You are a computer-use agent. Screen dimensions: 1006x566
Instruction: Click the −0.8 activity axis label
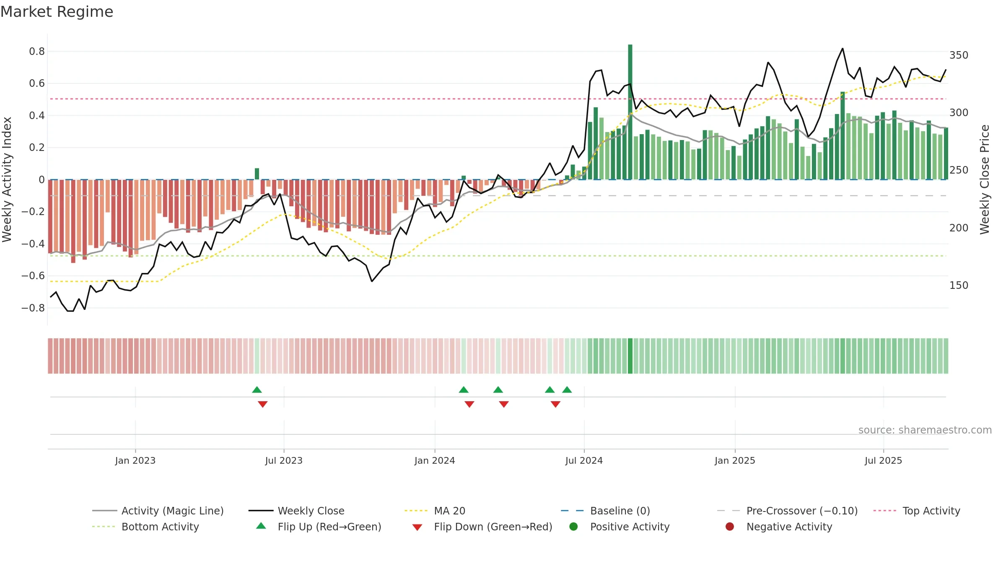(33, 308)
